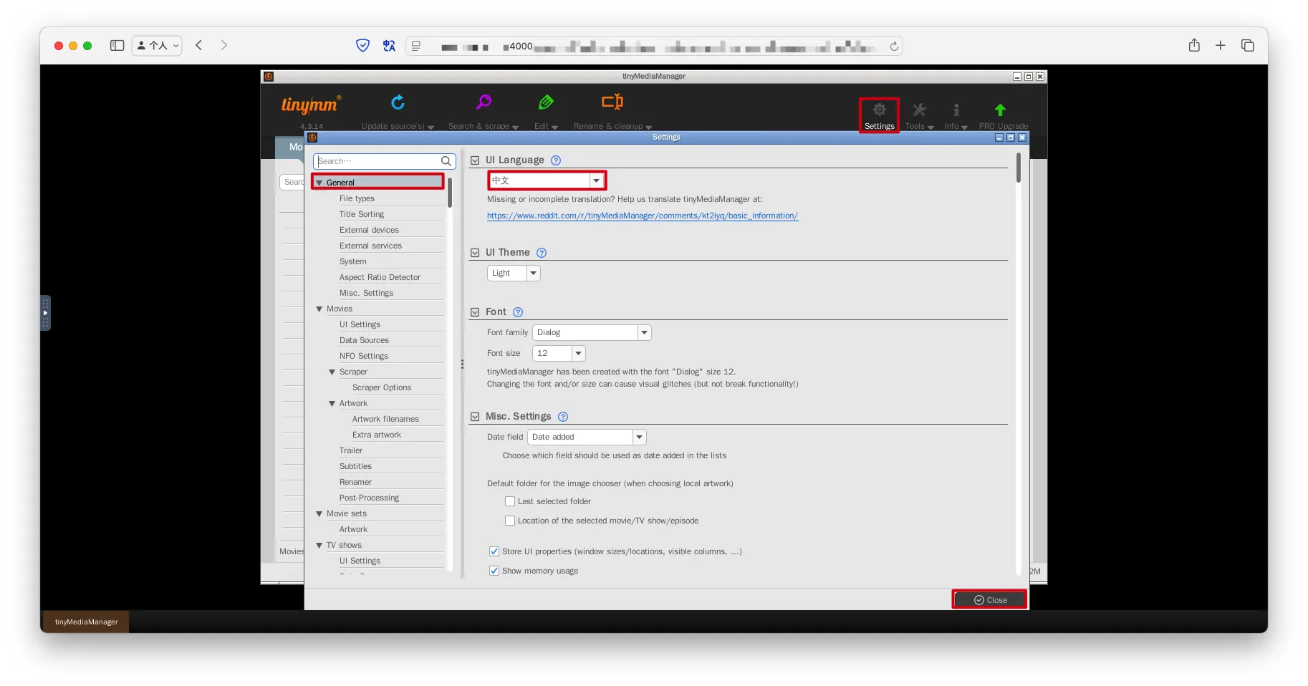Click the PRO Upgrade green arrow
Image resolution: width=1308 pixels, height=686 pixels.
click(1000, 110)
